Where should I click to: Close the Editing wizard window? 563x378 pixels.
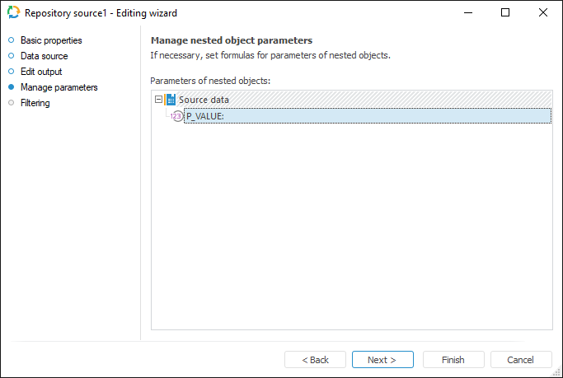(543, 13)
